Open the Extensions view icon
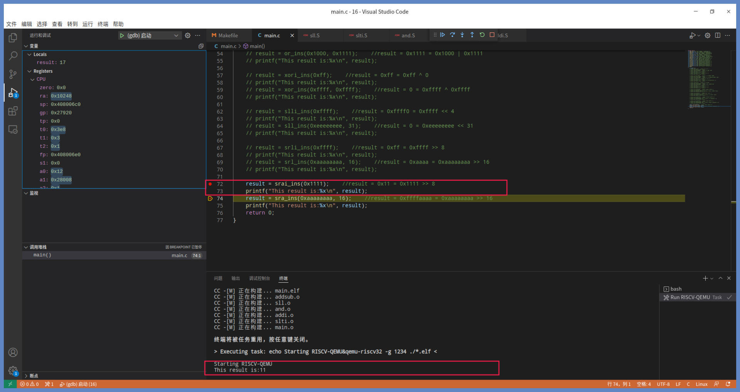Viewport: 740px width, 392px height. (13, 111)
